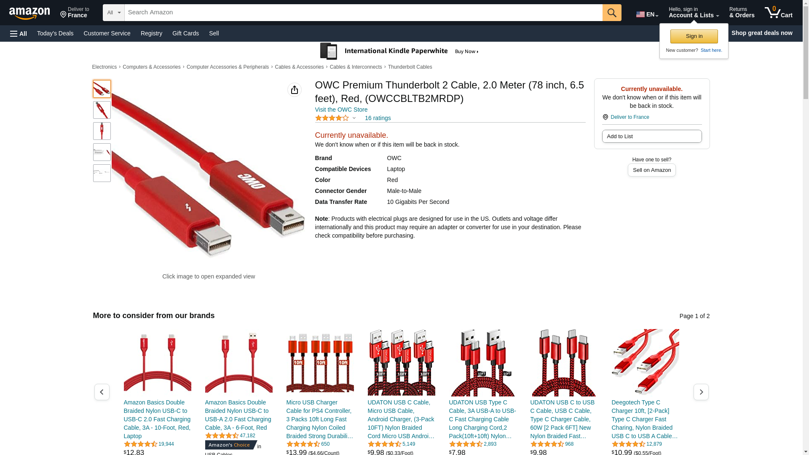Click the Amazon logo
The height and width of the screenshot is (455, 809).
click(x=29, y=13)
